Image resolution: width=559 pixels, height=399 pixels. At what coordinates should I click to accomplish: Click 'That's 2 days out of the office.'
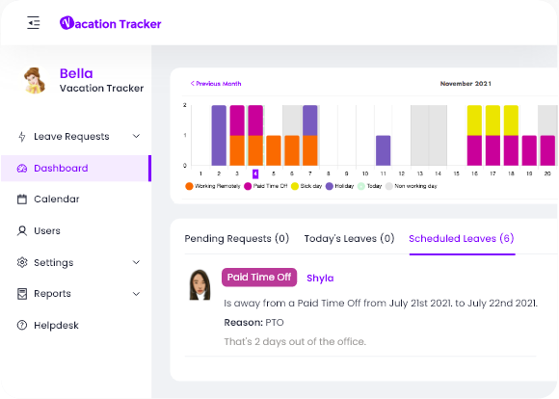point(295,341)
